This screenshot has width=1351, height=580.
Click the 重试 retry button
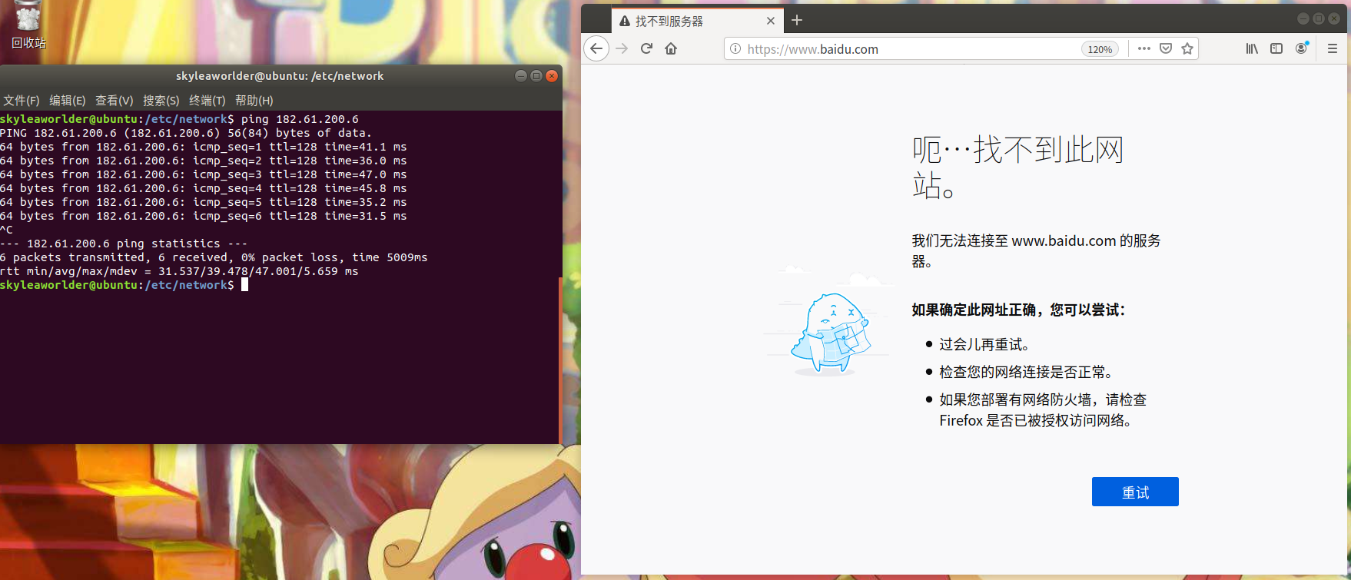click(1135, 492)
